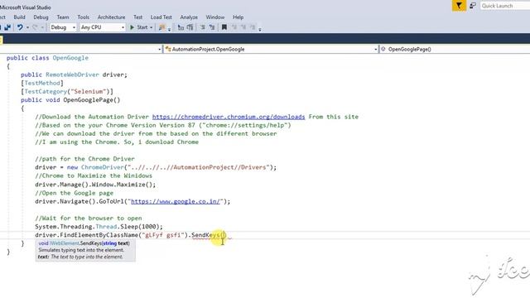Image resolution: width=530 pixels, height=298 pixels.
Task: Click the "//Open the Google page" comment
Action: 74,193
